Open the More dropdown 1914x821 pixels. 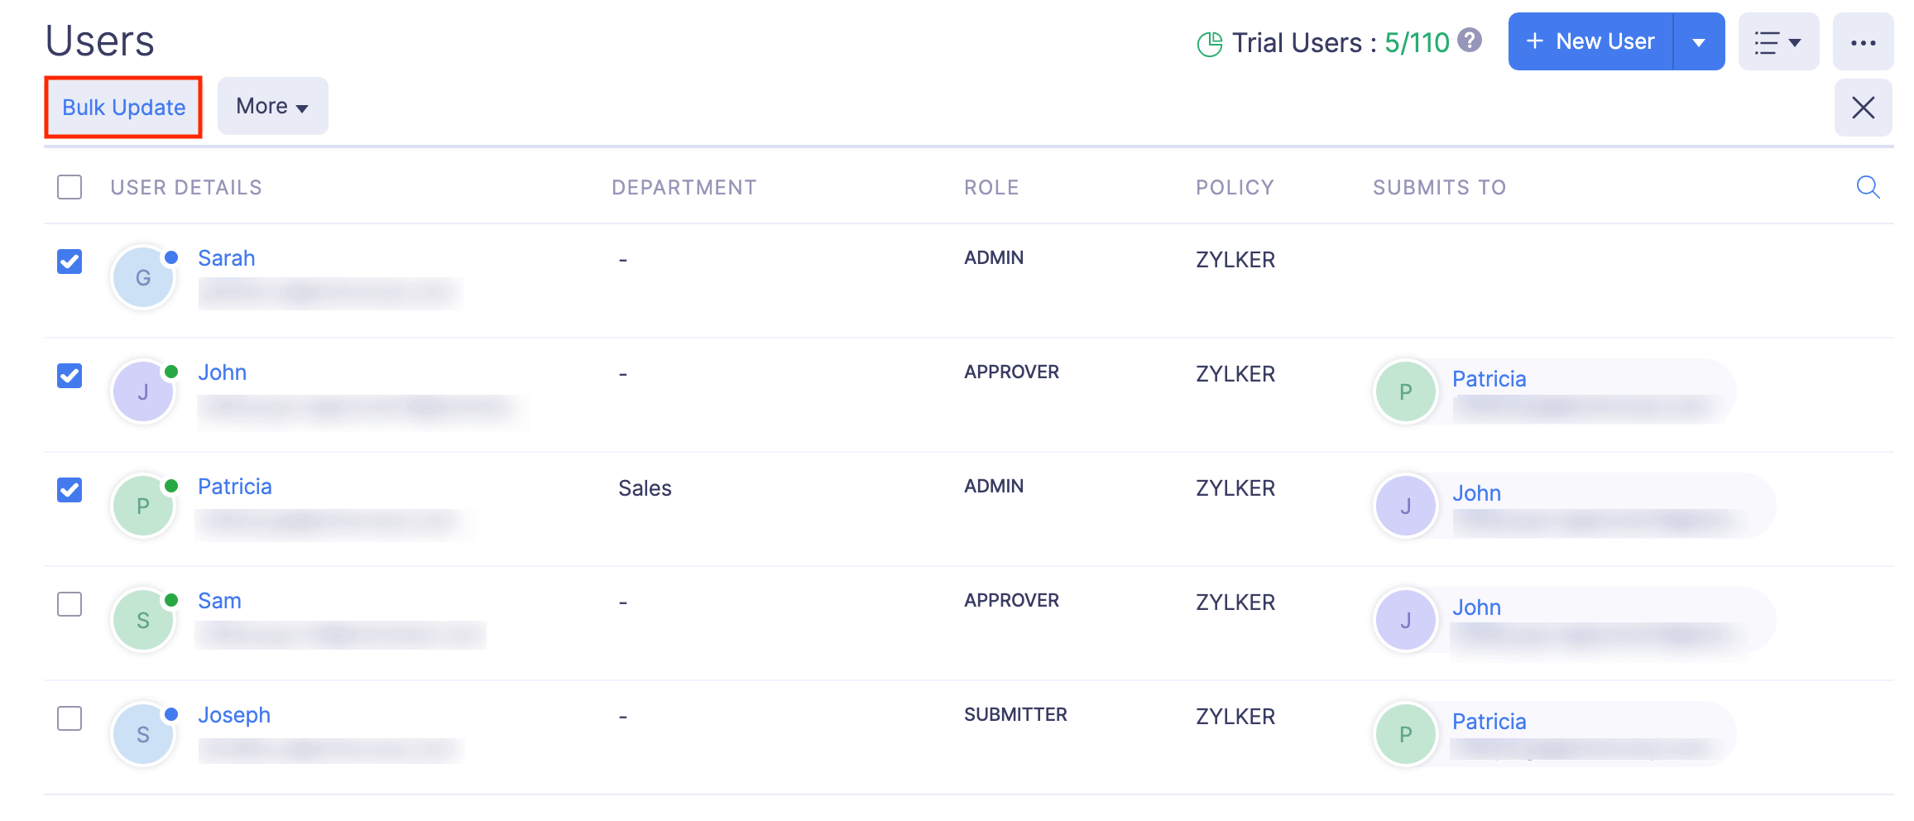point(271,106)
